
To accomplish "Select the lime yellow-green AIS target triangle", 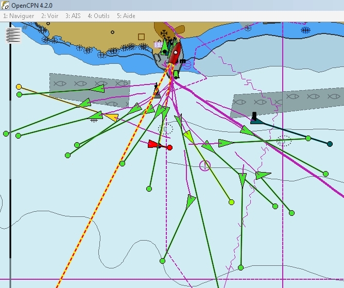I will pos(188,136).
